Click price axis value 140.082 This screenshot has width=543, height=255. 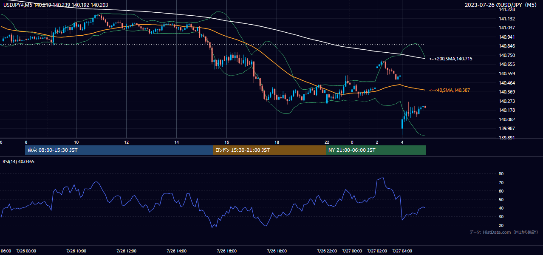click(x=507, y=119)
